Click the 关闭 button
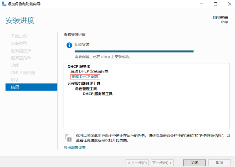 (x=195, y=163)
